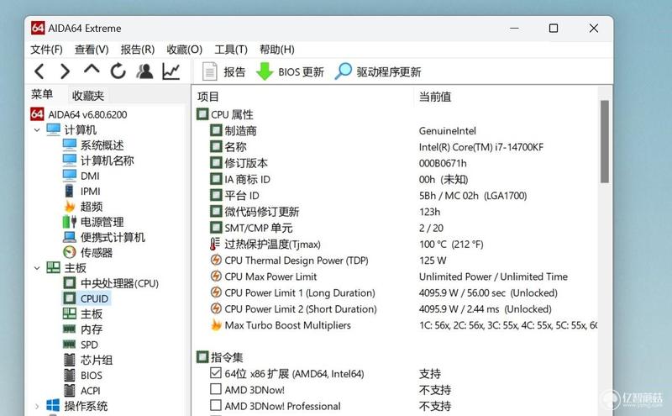Click the 报告 report page icon
Image resolution: width=672 pixels, height=416 pixels.
pos(209,71)
